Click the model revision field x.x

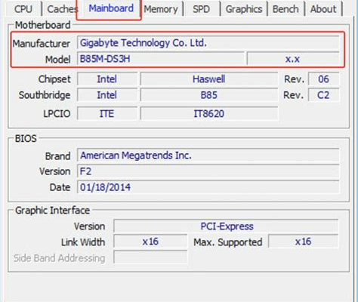click(293, 59)
